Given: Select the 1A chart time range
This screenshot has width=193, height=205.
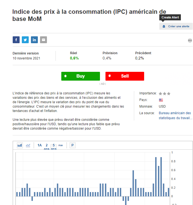Looking at the screenshot, I should point(39,145).
